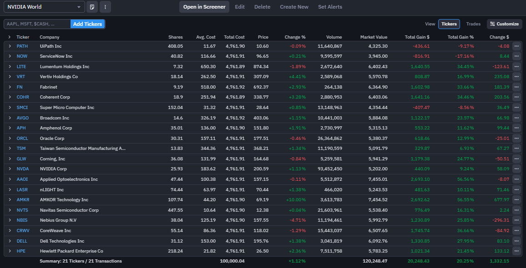Open row actions for Broadcom (AVGO)

[516, 118]
